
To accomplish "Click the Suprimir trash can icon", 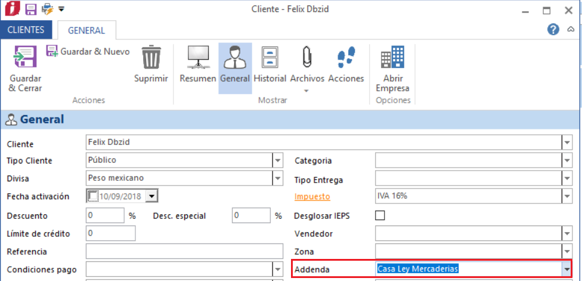I will tap(151, 58).
